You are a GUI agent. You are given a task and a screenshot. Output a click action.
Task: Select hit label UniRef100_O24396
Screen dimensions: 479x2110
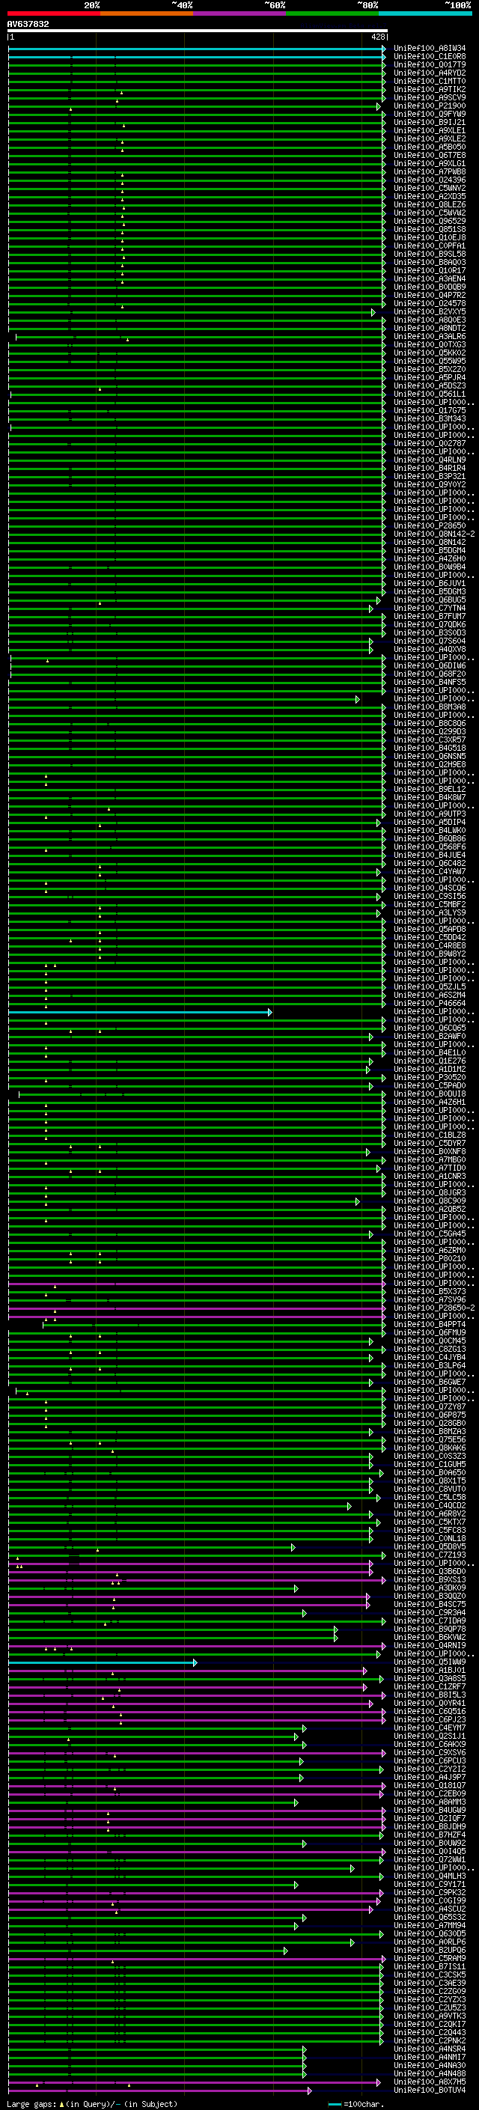pyautogui.click(x=430, y=180)
